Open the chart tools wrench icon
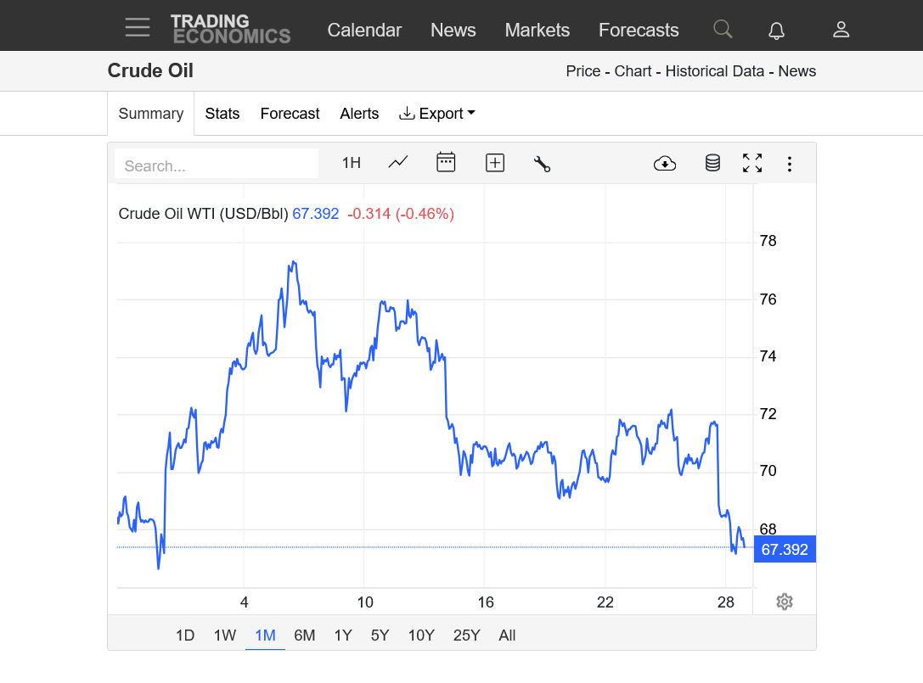Image resolution: width=923 pixels, height=683 pixels. point(542,164)
